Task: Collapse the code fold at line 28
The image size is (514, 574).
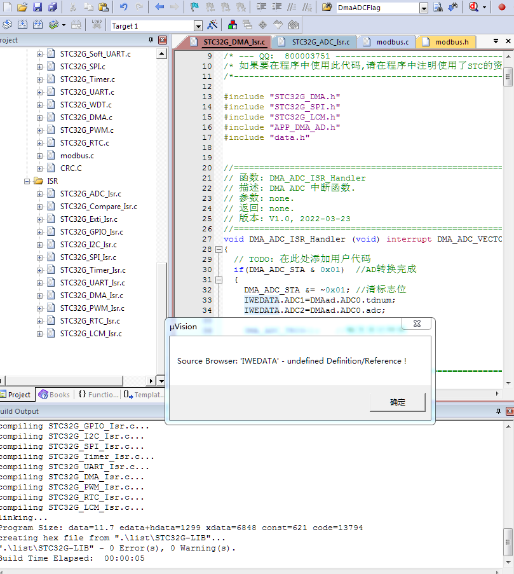Action: [x=219, y=249]
